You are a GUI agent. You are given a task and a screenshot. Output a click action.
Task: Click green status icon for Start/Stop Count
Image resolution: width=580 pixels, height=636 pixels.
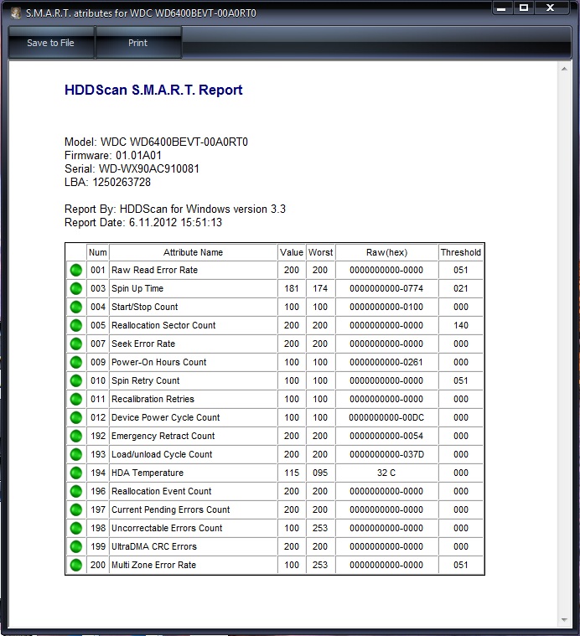pos(75,307)
